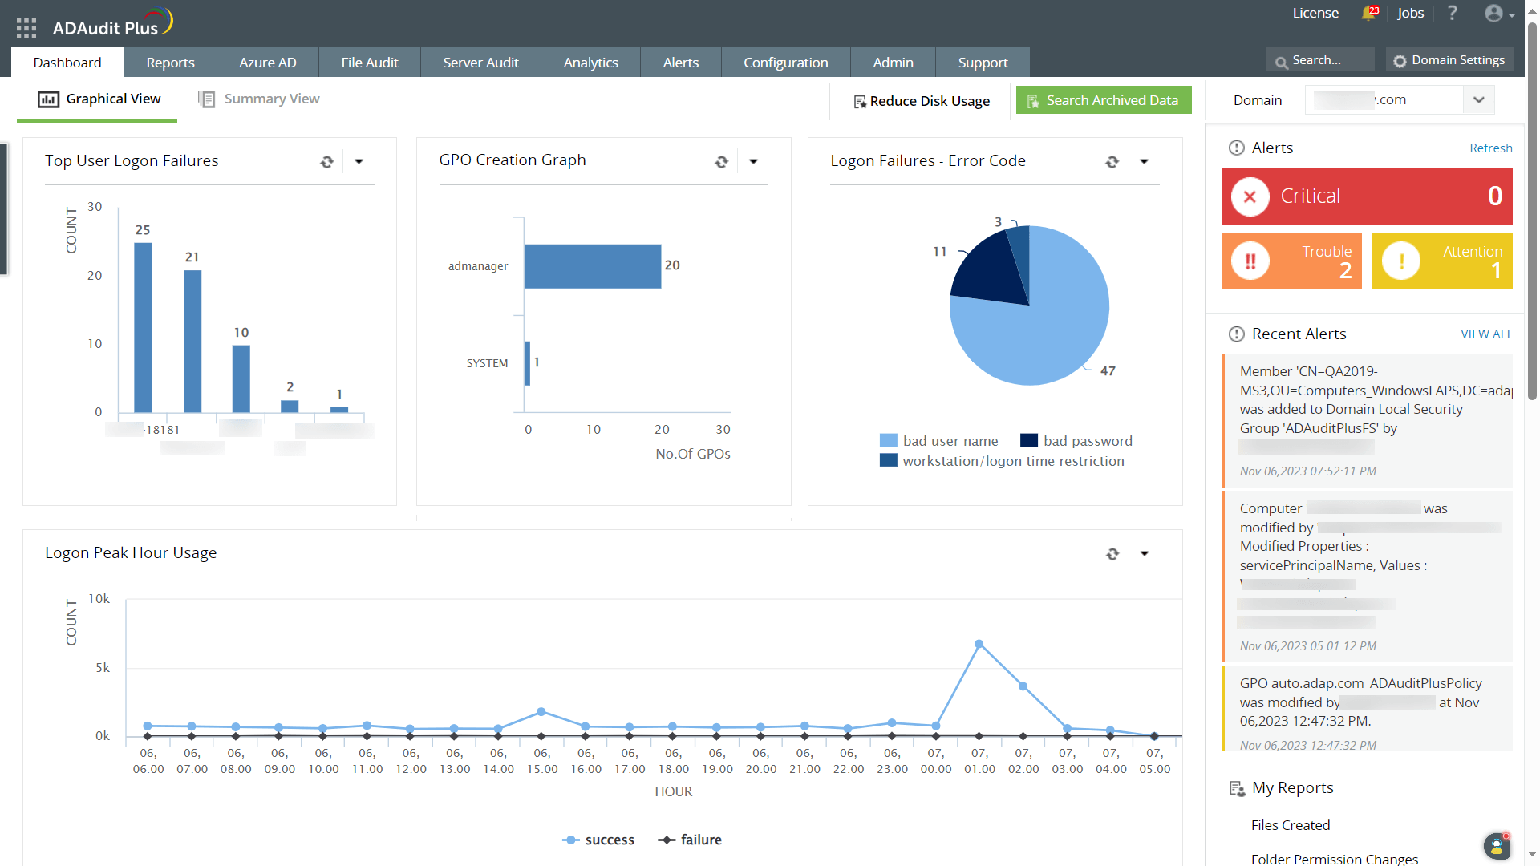Toggle the 'bad user name' legend entry

point(950,441)
